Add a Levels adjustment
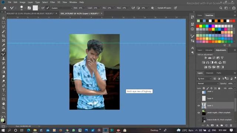Viewport: 237px width, 133px height. coord(210,58)
